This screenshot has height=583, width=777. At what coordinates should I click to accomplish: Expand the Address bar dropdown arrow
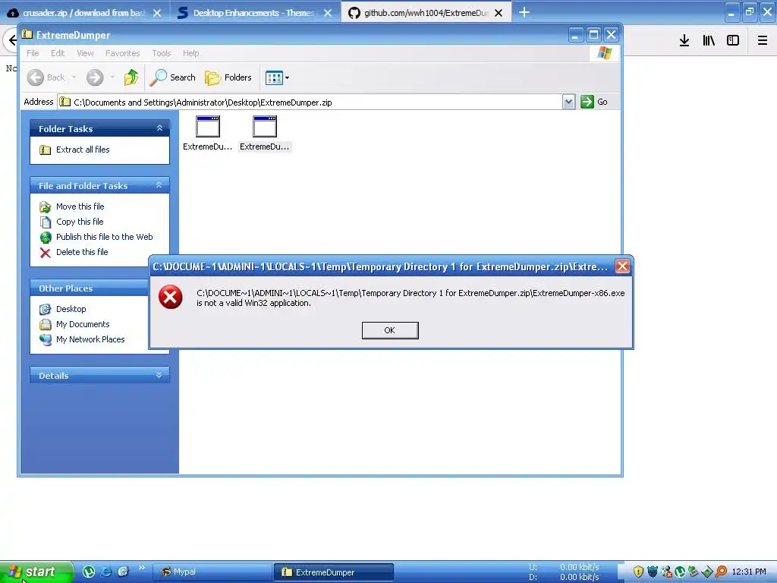568,102
